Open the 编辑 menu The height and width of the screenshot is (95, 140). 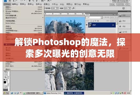(x=15, y=4)
